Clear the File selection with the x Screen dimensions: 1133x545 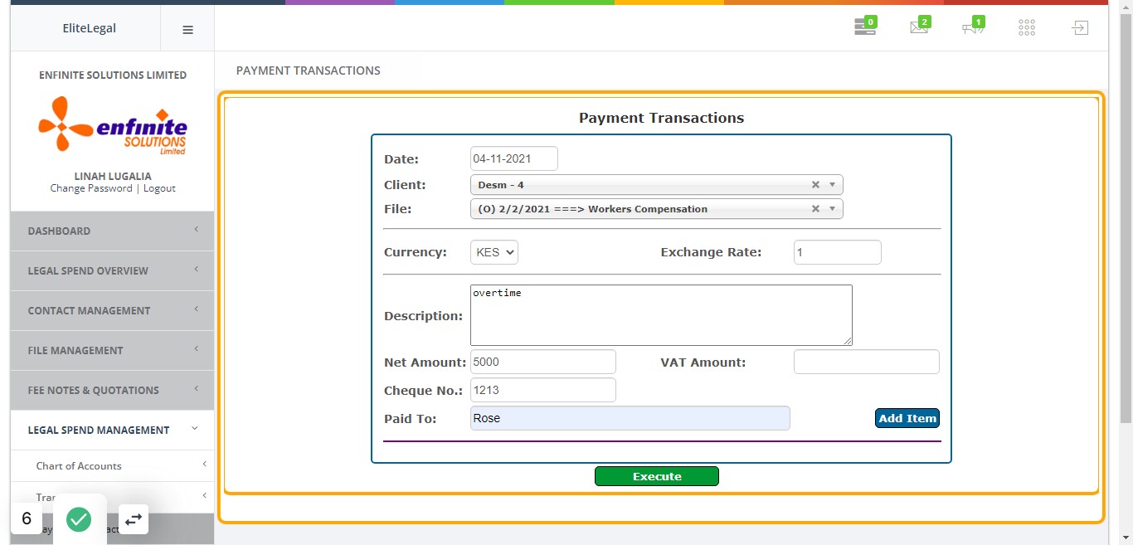815,209
